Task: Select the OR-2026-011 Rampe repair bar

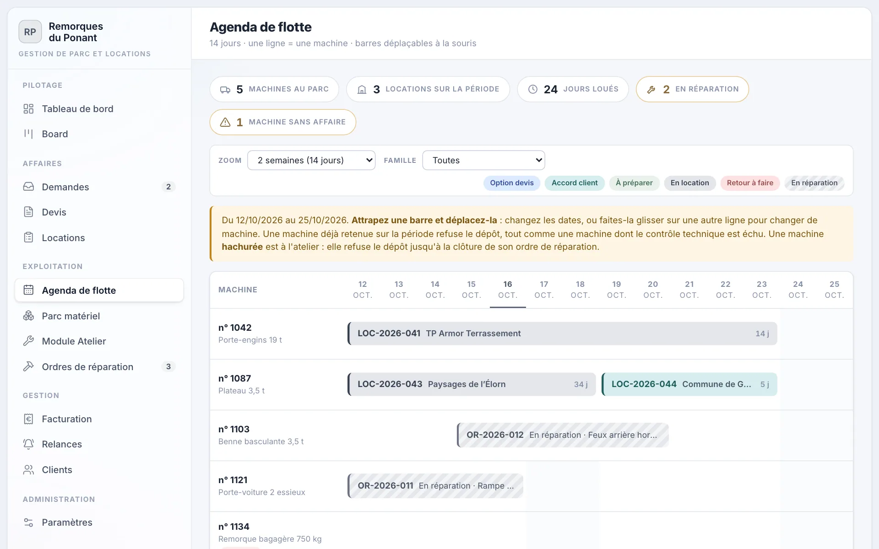Action: 435,486
